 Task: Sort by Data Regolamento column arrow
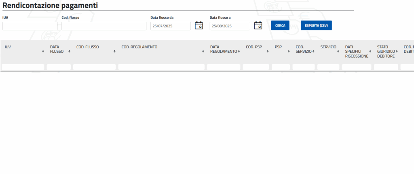pyautogui.click(x=239, y=52)
